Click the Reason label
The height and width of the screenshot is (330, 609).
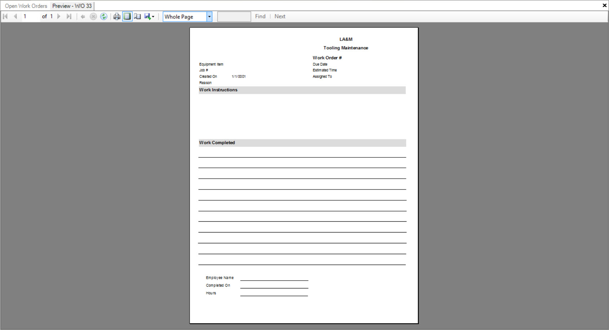206,83
